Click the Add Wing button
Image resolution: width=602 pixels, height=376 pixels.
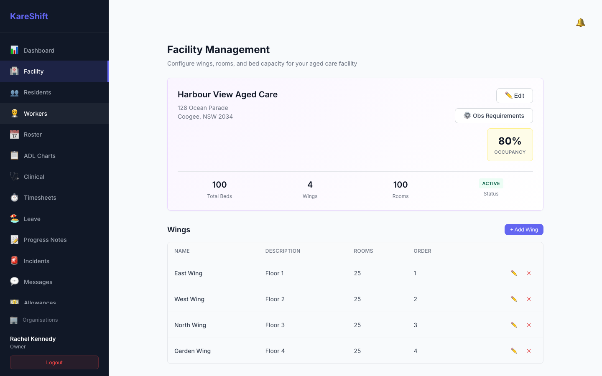pos(524,230)
